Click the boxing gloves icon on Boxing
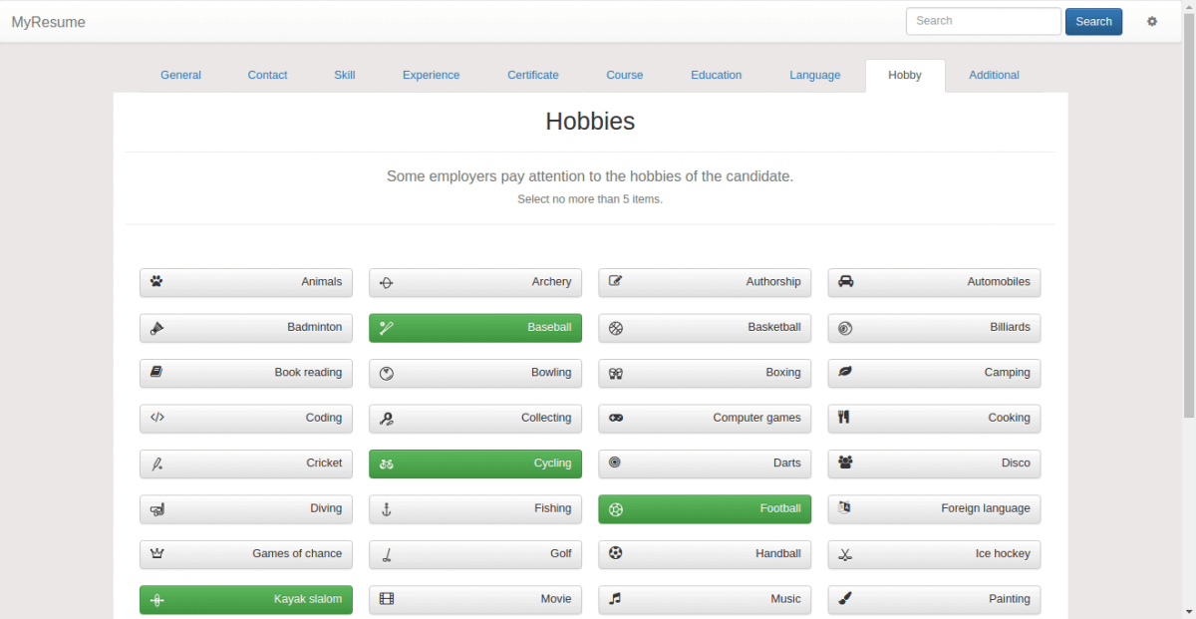The image size is (1196, 619). pos(616,374)
